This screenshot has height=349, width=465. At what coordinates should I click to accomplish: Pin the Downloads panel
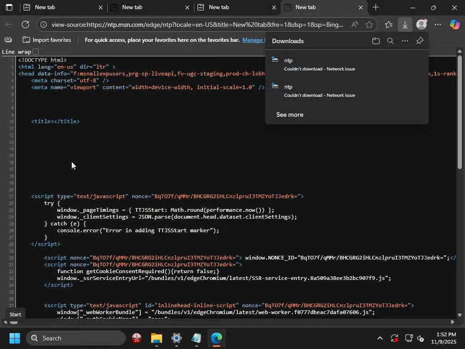(420, 40)
